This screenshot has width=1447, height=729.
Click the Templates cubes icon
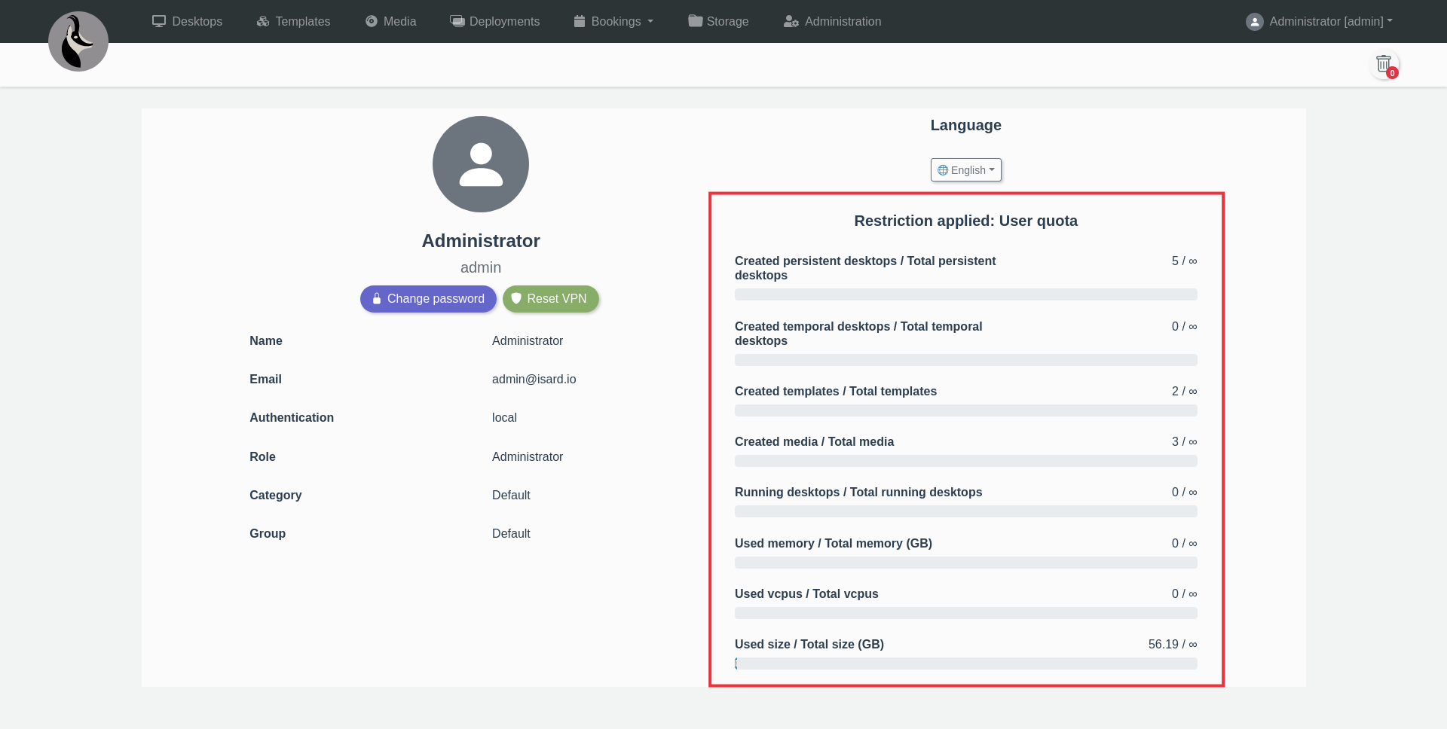263,21
